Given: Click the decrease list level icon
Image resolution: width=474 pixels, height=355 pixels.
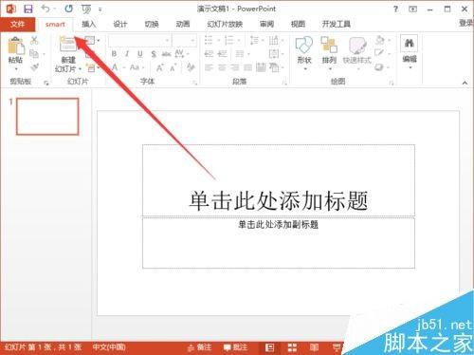Looking at the screenshot, I should pyautogui.click(x=209, y=54).
